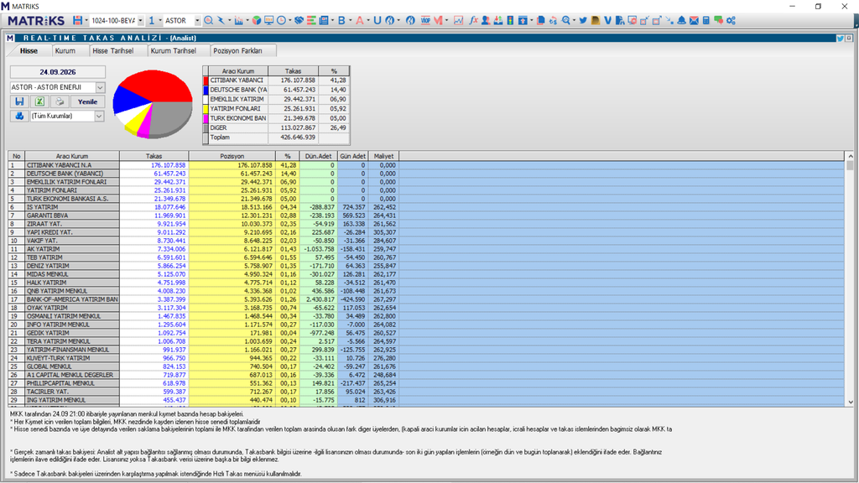
Task: Click the blue swatch beside DEUTSCHE BANK legend
Action: (206, 90)
